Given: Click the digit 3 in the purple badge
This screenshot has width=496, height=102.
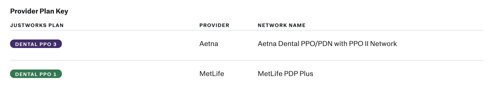Looking at the screenshot, I should click(55, 44).
